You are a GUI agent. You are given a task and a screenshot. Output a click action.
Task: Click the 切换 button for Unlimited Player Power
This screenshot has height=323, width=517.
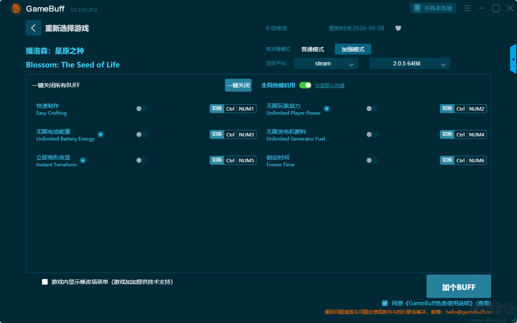[447, 109]
